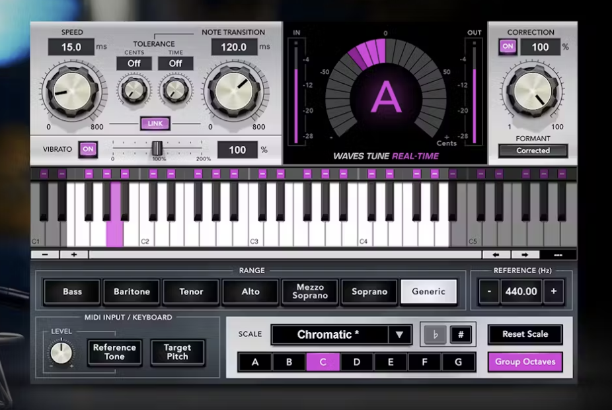The width and height of the screenshot is (612, 410).
Task: Select the Bass range
Action: [72, 292]
